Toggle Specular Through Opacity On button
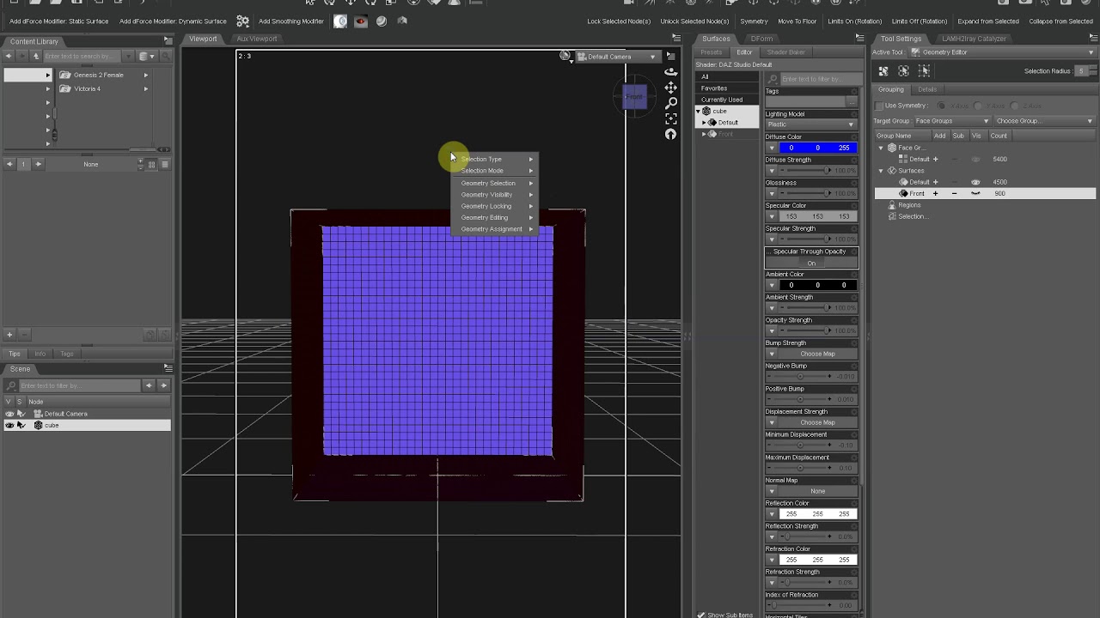This screenshot has height=618, width=1100. (x=811, y=263)
